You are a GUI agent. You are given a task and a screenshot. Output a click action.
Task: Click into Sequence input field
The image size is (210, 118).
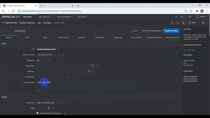42,60
